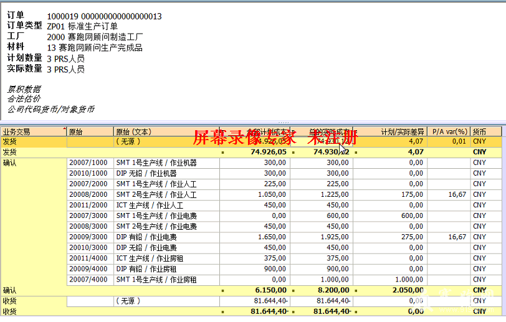Click variance 275,00
Image resolution: width=506 pixels, height=322 pixels.
click(x=412, y=237)
